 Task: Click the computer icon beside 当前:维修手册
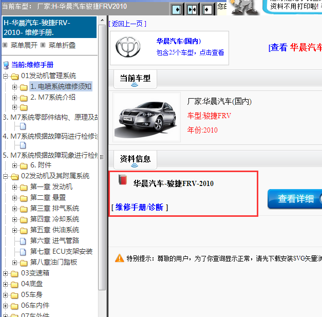[6, 65]
